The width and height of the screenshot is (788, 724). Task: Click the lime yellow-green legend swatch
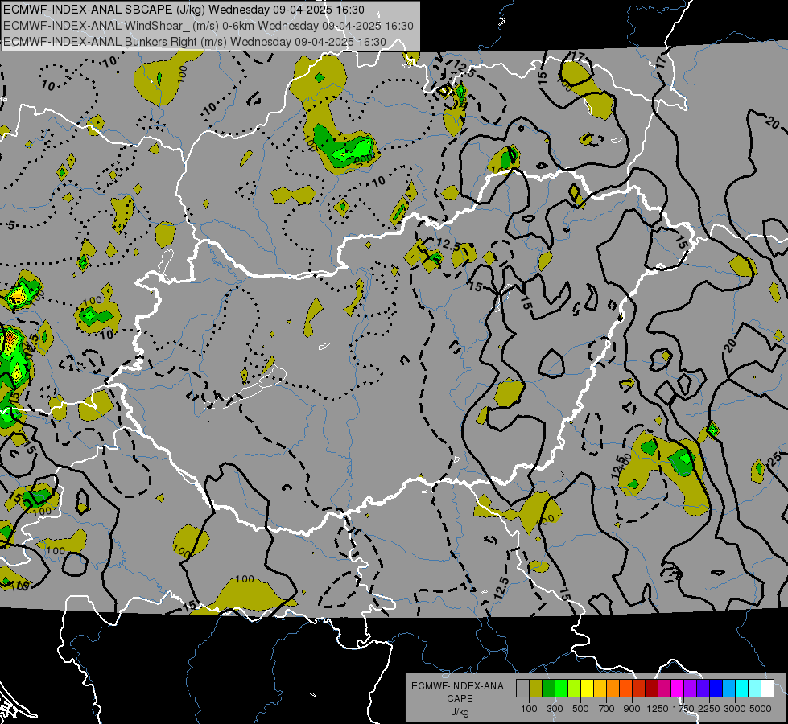[575, 689]
